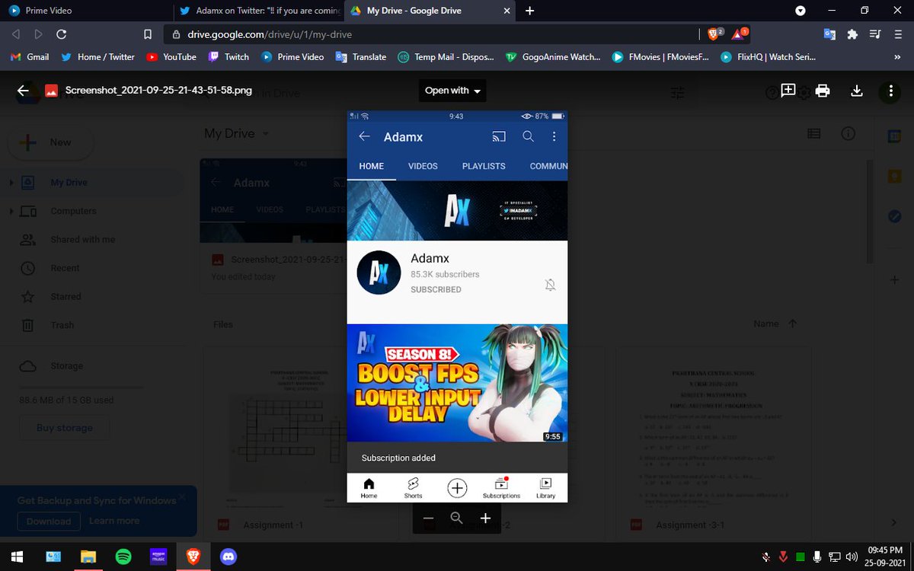This screenshot has height=571, width=914.
Task: Click the address bar URL field
Action: coord(430,34)
